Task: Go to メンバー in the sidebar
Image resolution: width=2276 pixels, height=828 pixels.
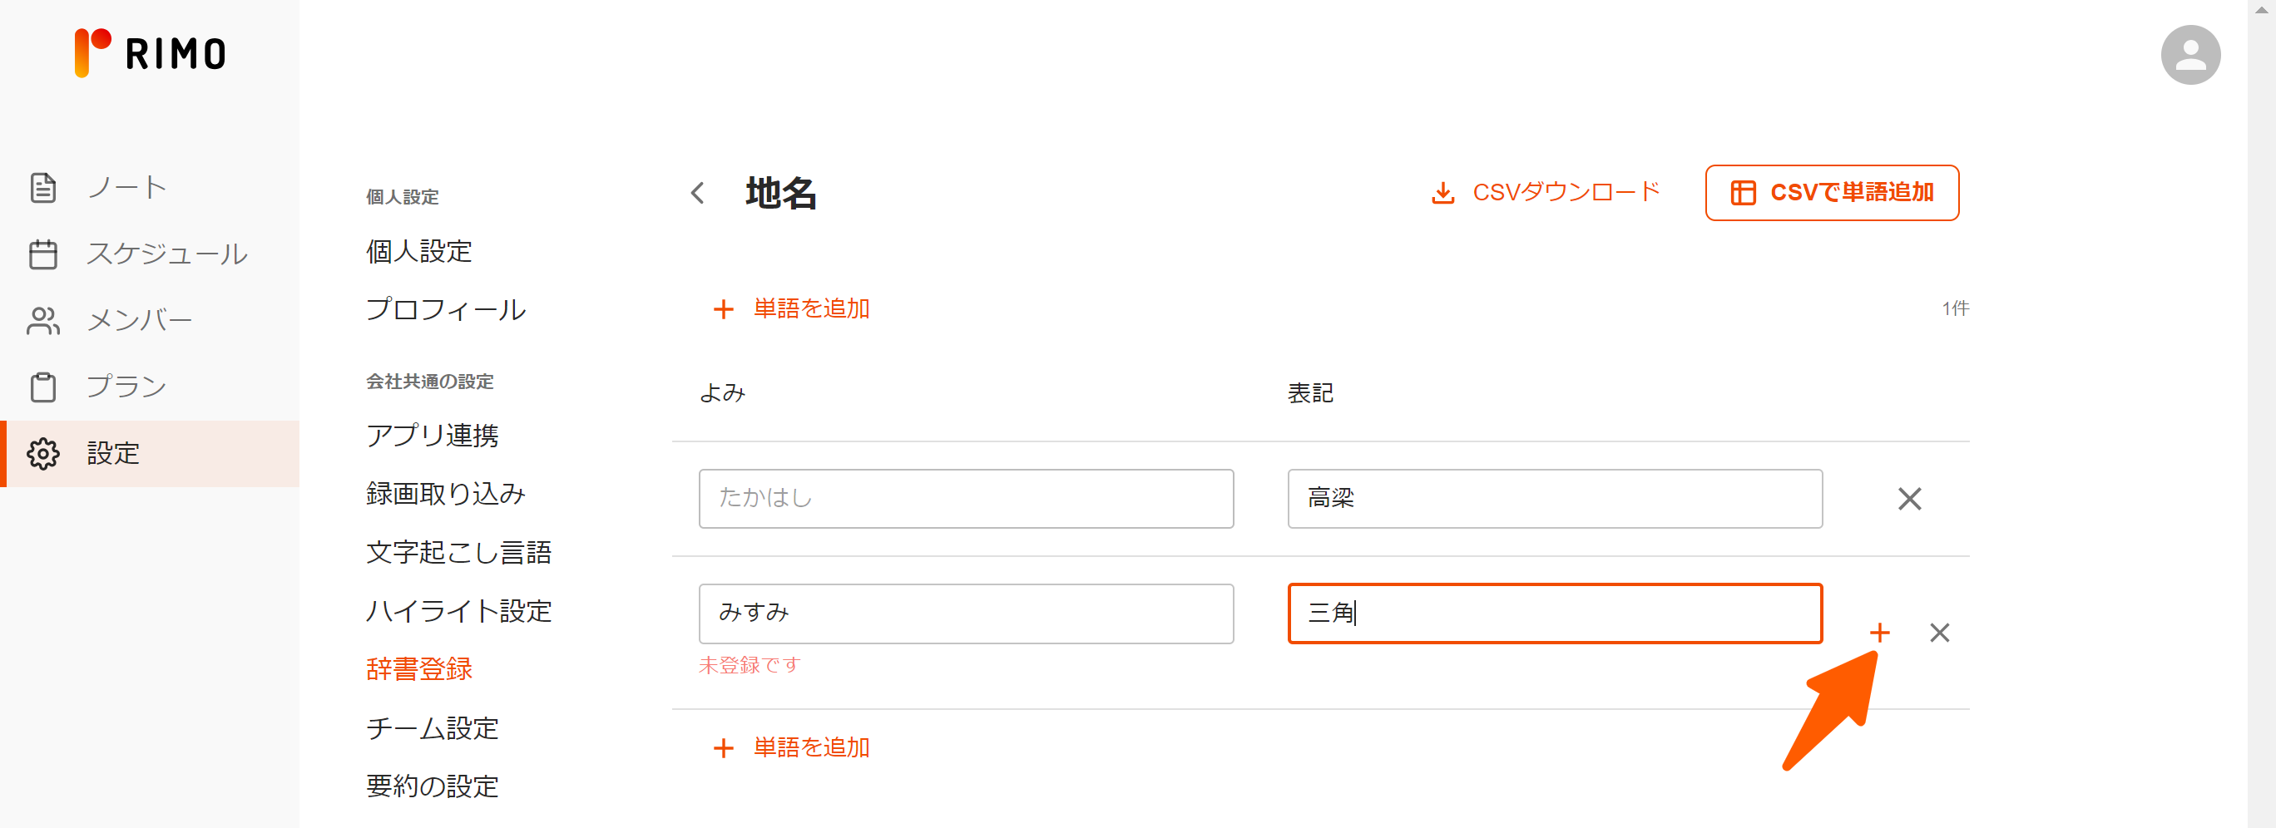Action: click(139, 320)
